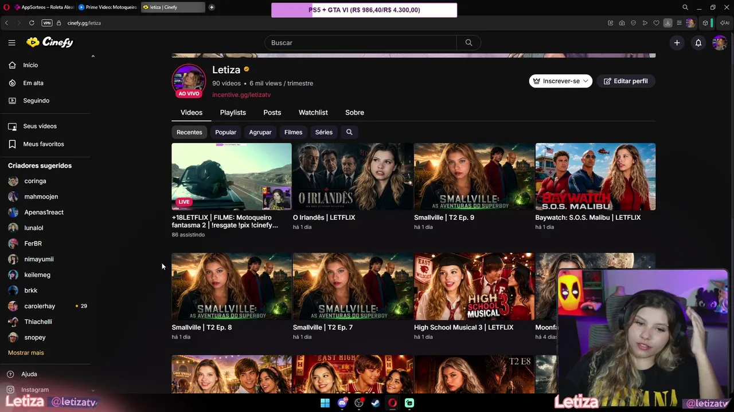
Task: Open Meus favoritos in the sidebar
Action: pos(43,144)
